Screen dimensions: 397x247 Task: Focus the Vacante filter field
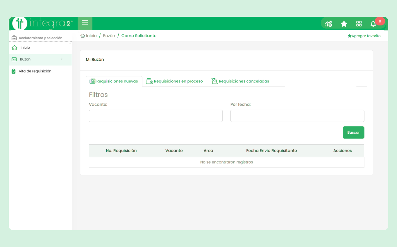click(156, 116)
